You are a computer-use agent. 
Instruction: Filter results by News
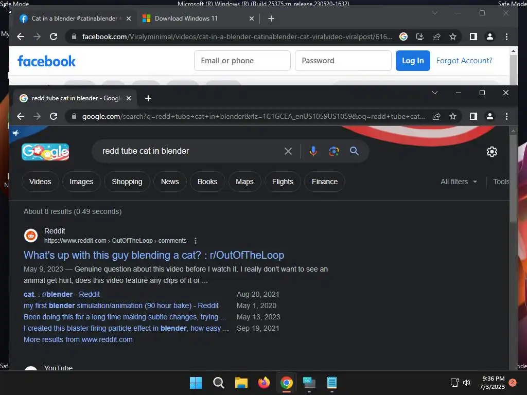pos(170,182)
